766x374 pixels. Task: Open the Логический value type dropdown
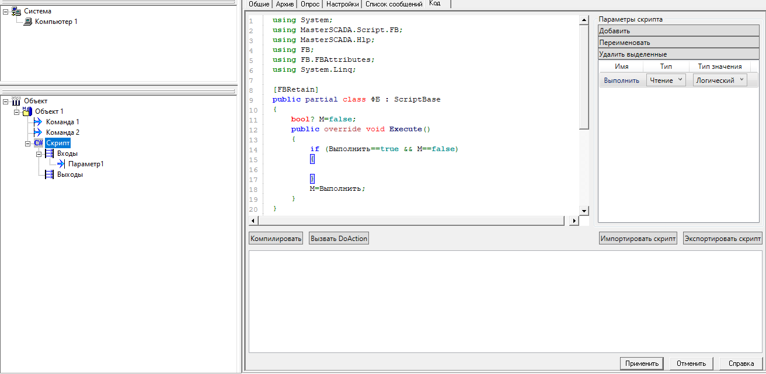[719, 81]
